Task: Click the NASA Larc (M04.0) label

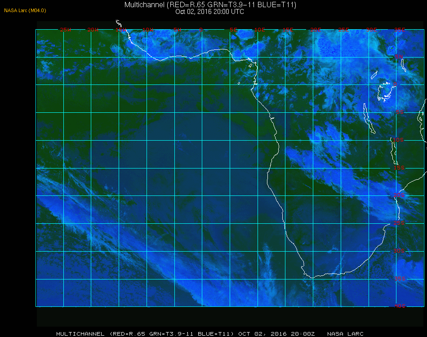Action: point(25,11)
